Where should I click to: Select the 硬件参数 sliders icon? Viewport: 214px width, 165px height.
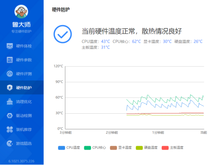tap(10, 60)
